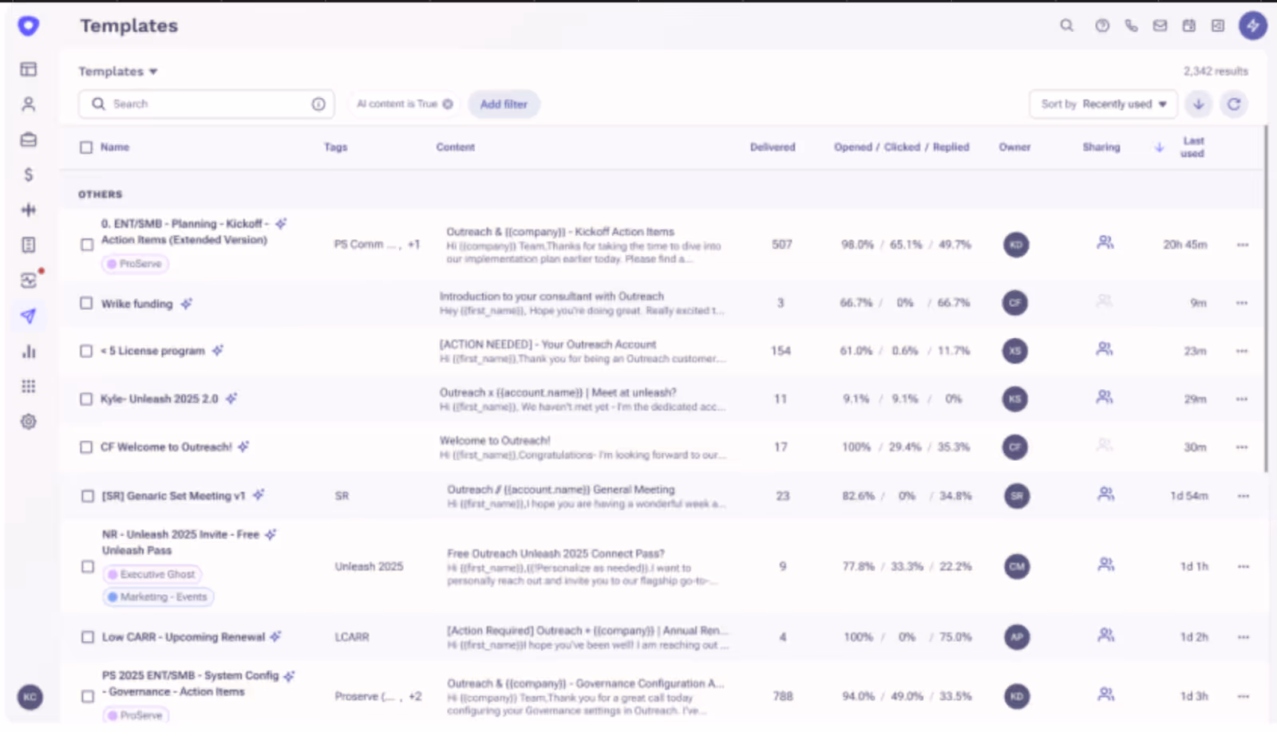This screenshot has height=732, width=1277.
Task: Open the phone dialer icon
Action: tap(1131, 26)
